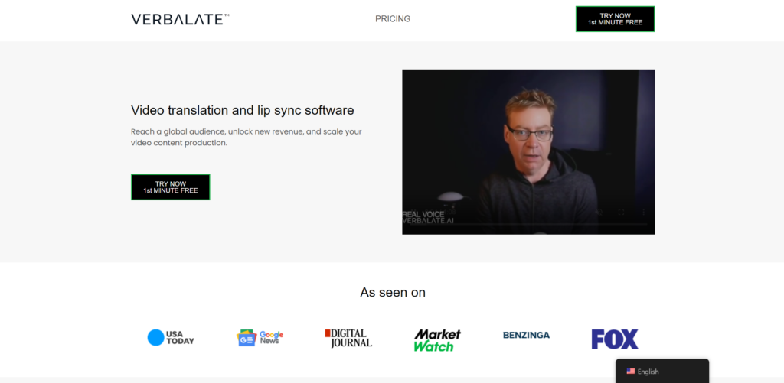Click the video progress bar
The image size is (784, 383).
528,224
